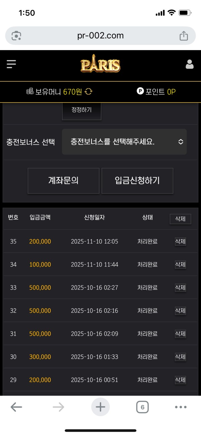This screenshot has height=436, width=201.
Task: Open a new browser tab with the plus button
Action: [x=100, y=407]
